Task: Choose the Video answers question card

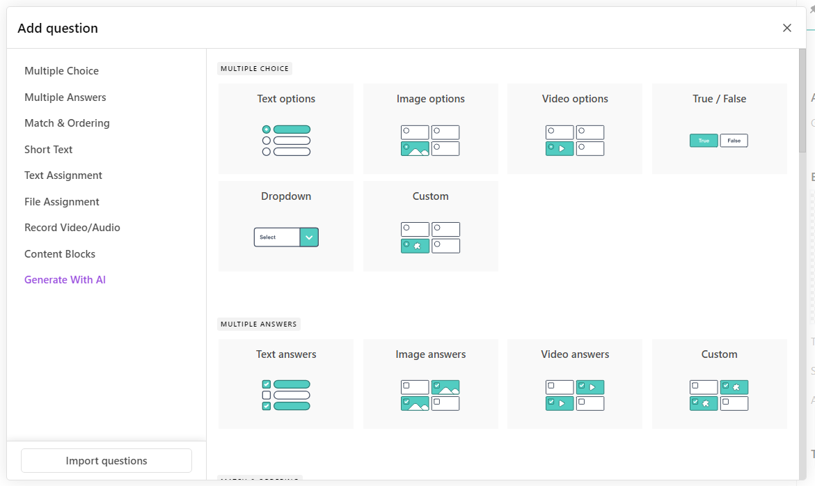Action: click(x=575, y=384)
